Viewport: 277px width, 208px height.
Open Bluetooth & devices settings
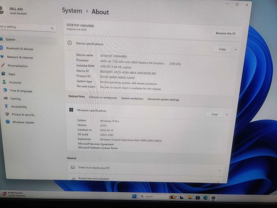[x=20, y=49]
